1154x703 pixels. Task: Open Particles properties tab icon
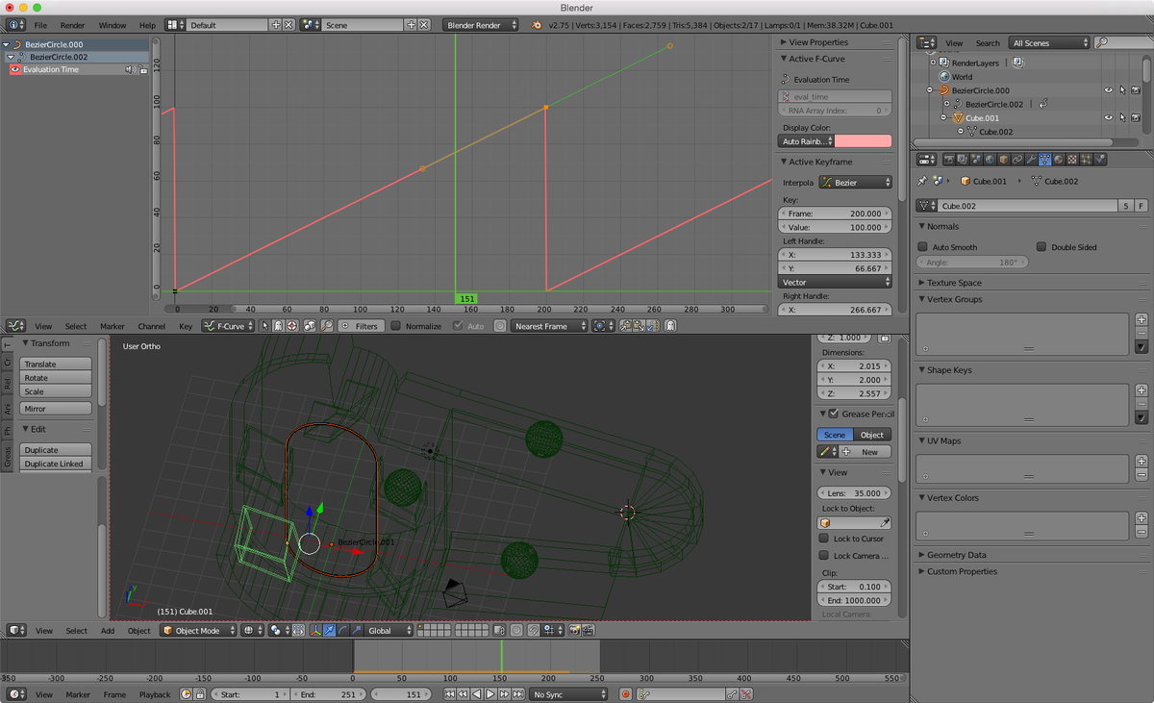point(1086,160)
